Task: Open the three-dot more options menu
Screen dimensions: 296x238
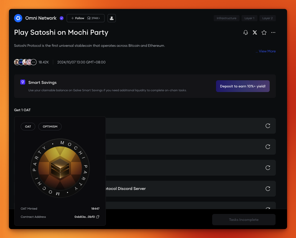Action: [x=273, y=32]
